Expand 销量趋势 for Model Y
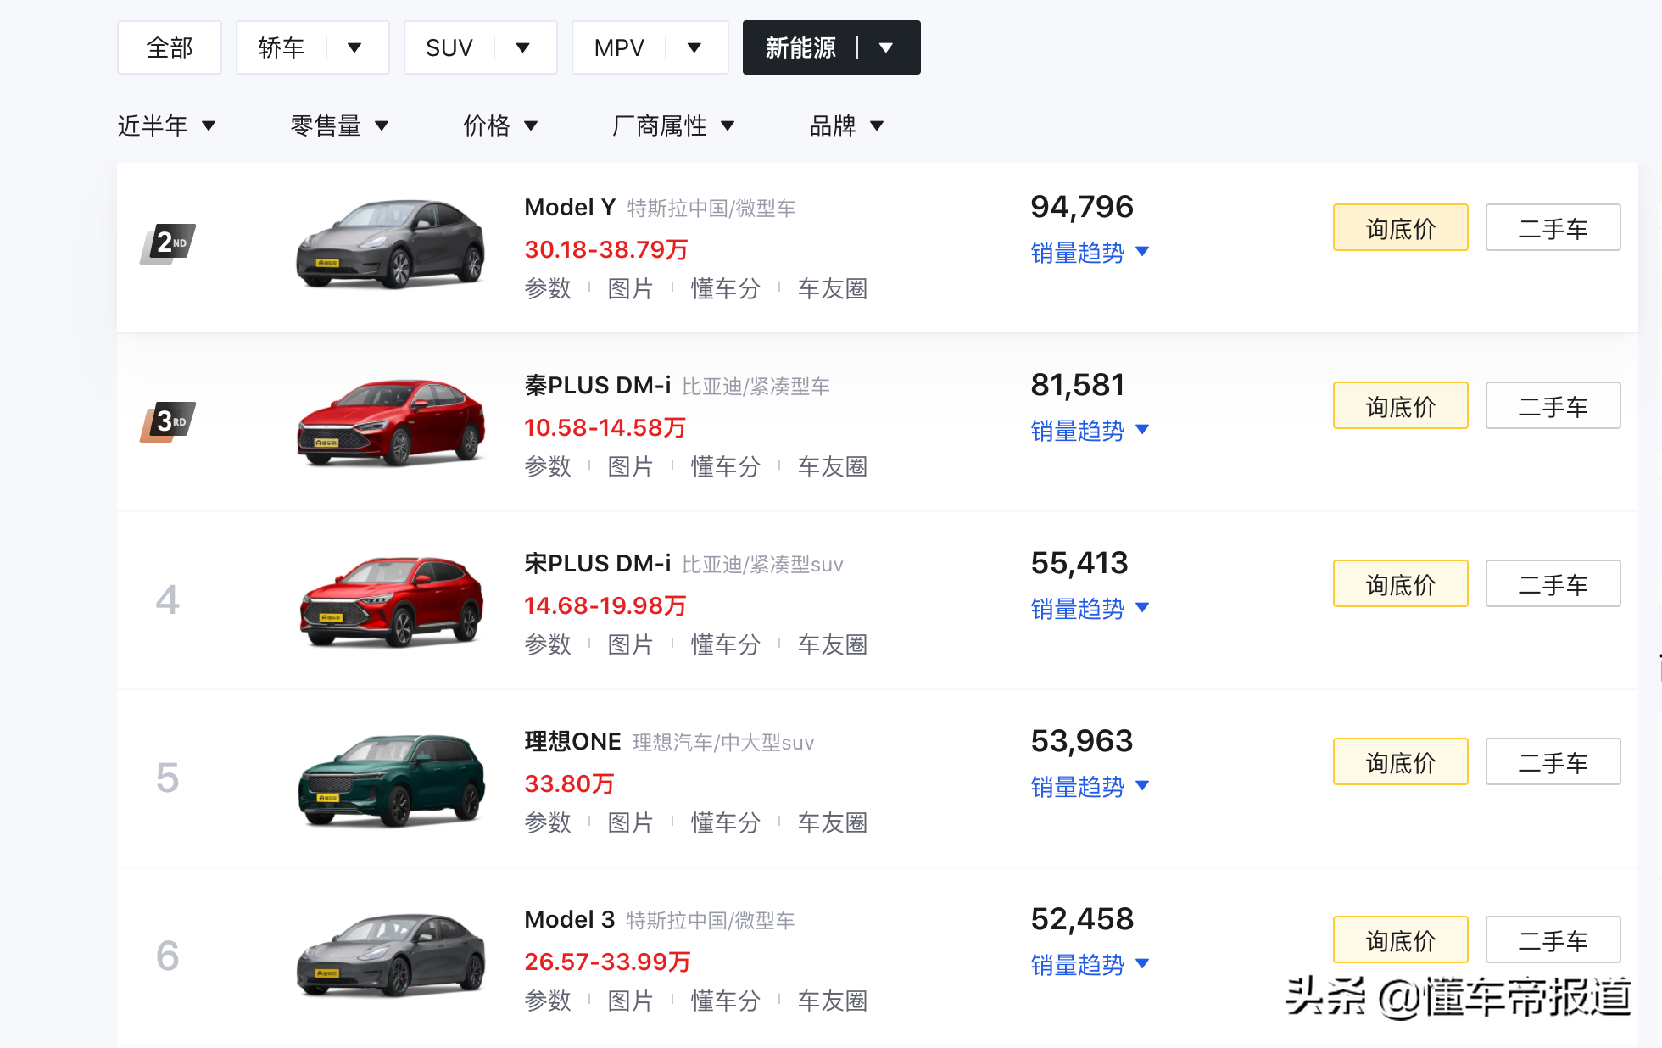The width and height of the screenshot is (1662, 1048). tap(1090, 253)
